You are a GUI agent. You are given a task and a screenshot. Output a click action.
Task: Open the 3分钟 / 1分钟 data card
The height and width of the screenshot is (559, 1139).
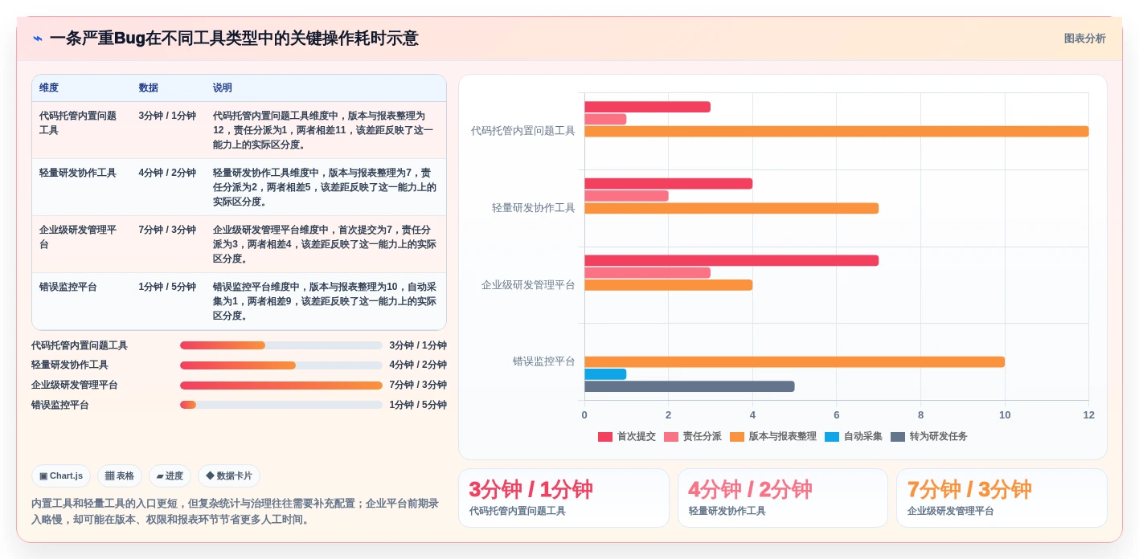tap(563, 498)
